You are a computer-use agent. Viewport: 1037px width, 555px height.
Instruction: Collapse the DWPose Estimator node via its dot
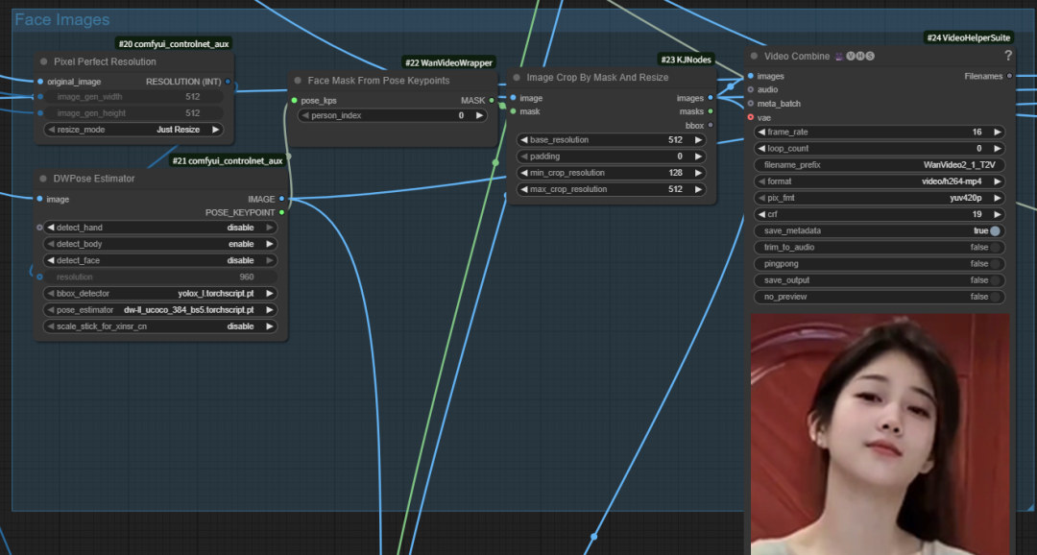pyautogui.click(x=43, y=179)
